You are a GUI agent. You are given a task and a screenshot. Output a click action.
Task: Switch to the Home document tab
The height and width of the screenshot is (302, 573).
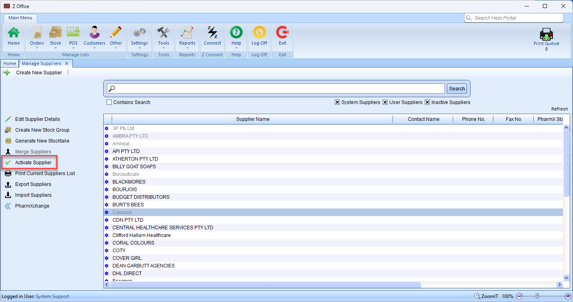(10, 63)
